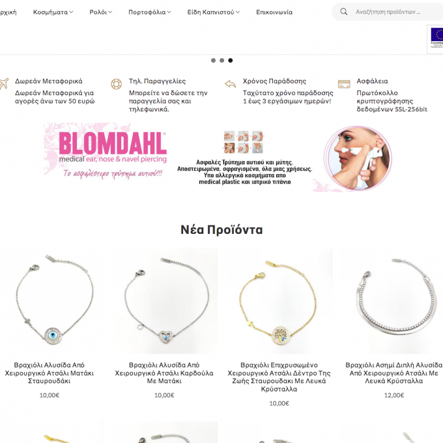Select the third active carousel dot

pos(230,61)
